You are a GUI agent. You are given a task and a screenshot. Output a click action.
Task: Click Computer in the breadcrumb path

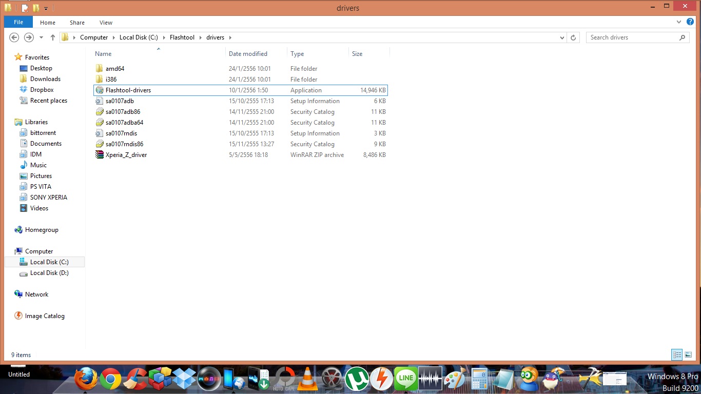tap(94, 37)
